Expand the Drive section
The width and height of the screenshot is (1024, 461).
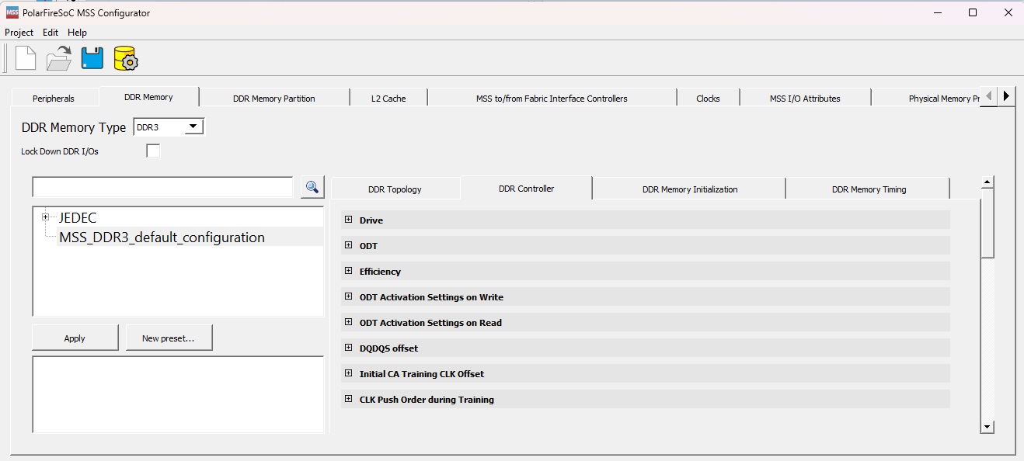348,220
